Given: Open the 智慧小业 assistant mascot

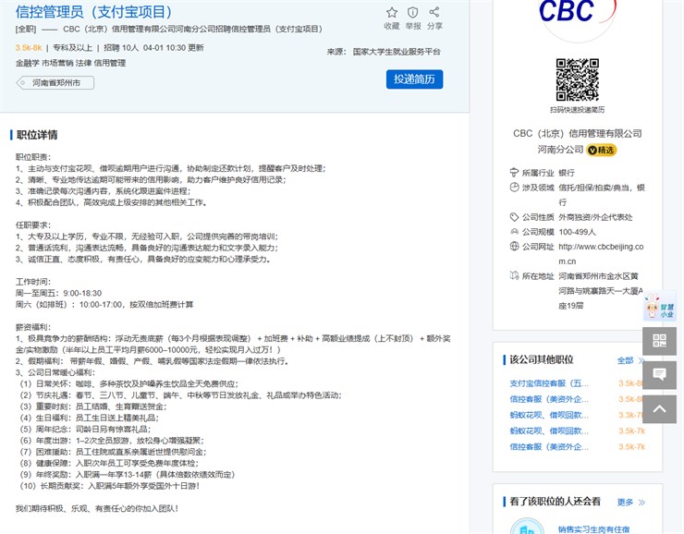Looking at the screenshot, I should click(659, 306).
